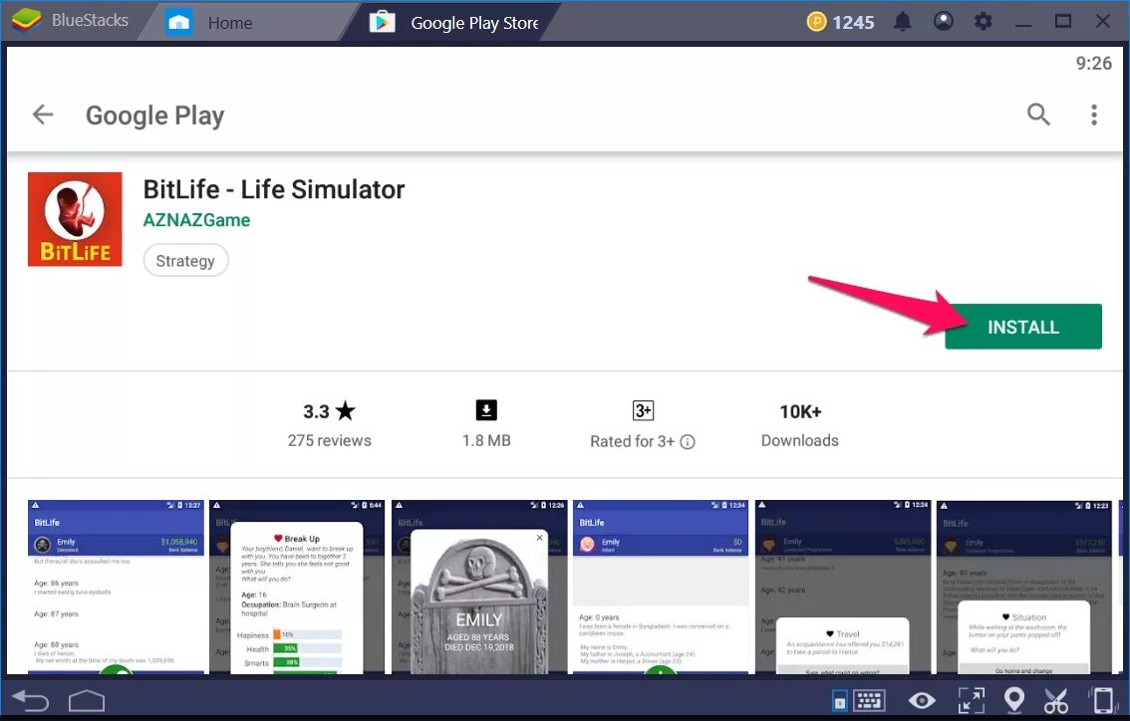The height and width of the screenshot is (721, 1130).
Task: Open the Rated for 3+ info icon
Action: pyautogui.click(x=688, y=441)
